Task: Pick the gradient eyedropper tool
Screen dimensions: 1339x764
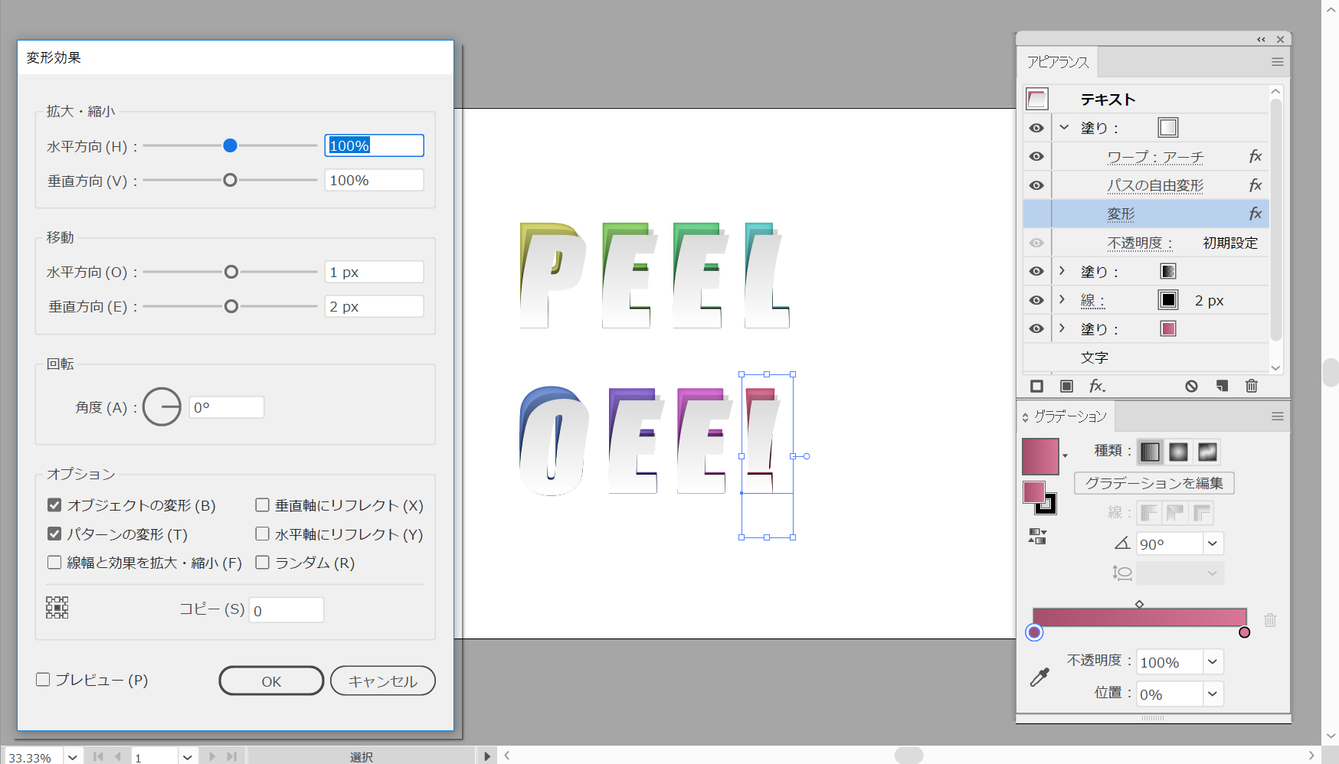Action: point(1039,677)
